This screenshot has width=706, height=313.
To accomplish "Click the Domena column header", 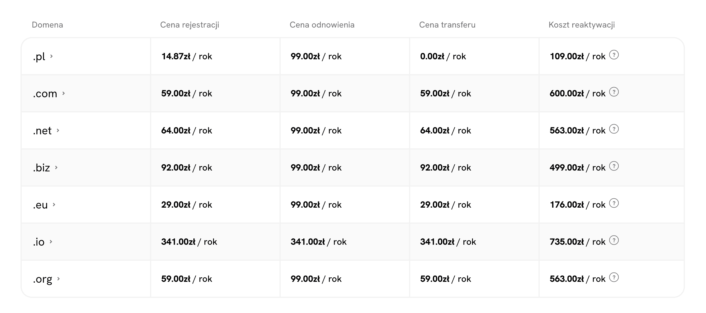I will pos(47,25).
